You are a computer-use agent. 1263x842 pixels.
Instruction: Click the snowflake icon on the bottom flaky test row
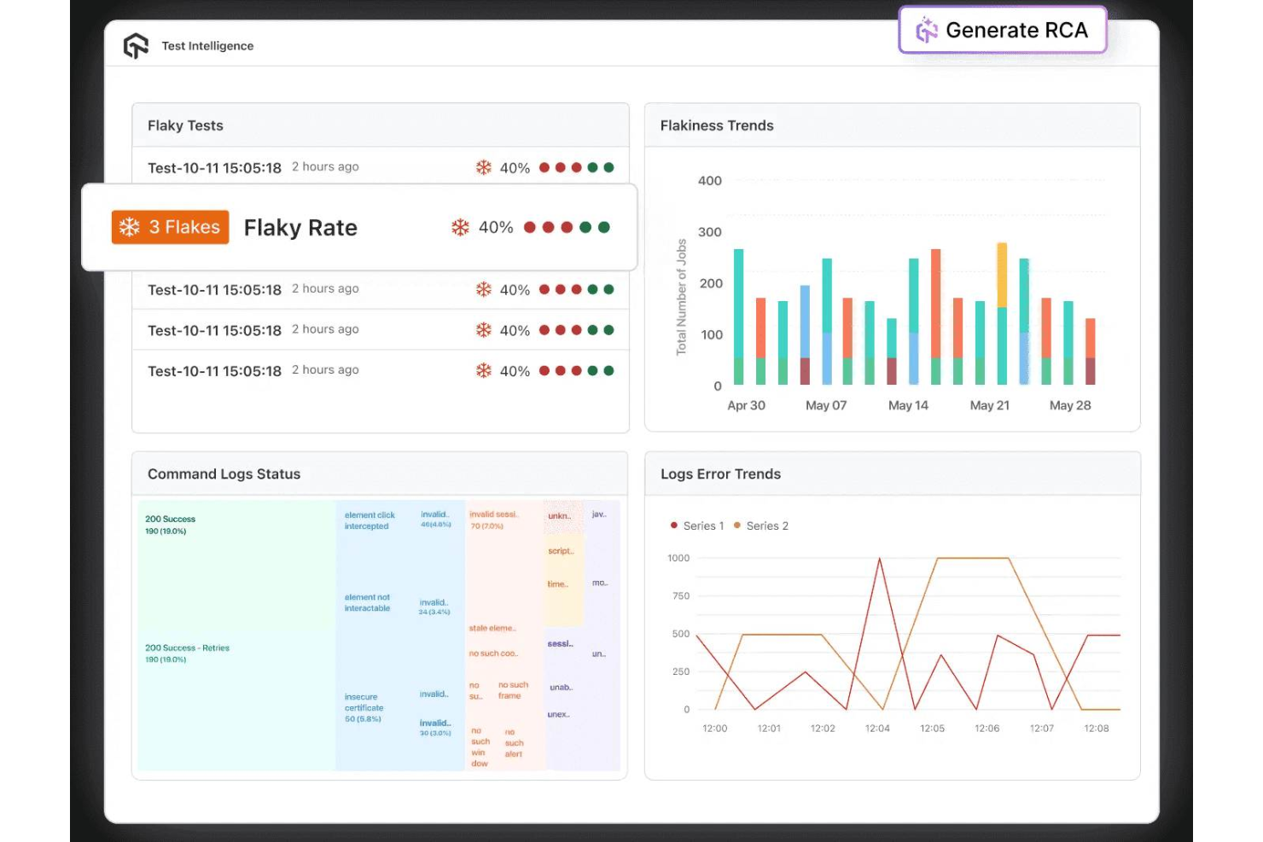click(x=484, y=371)
